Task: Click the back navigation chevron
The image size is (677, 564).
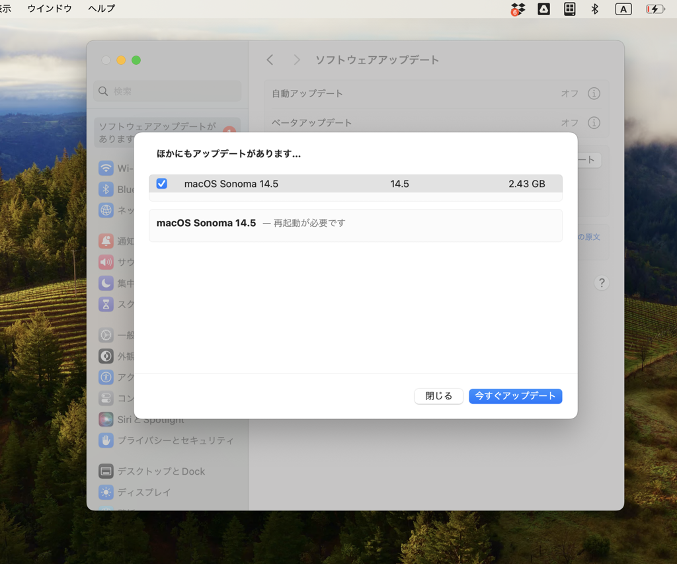Action: coord(270,60)
